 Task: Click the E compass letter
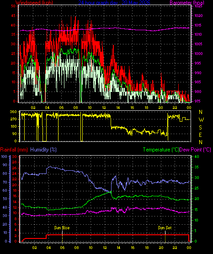pos(200,135)
